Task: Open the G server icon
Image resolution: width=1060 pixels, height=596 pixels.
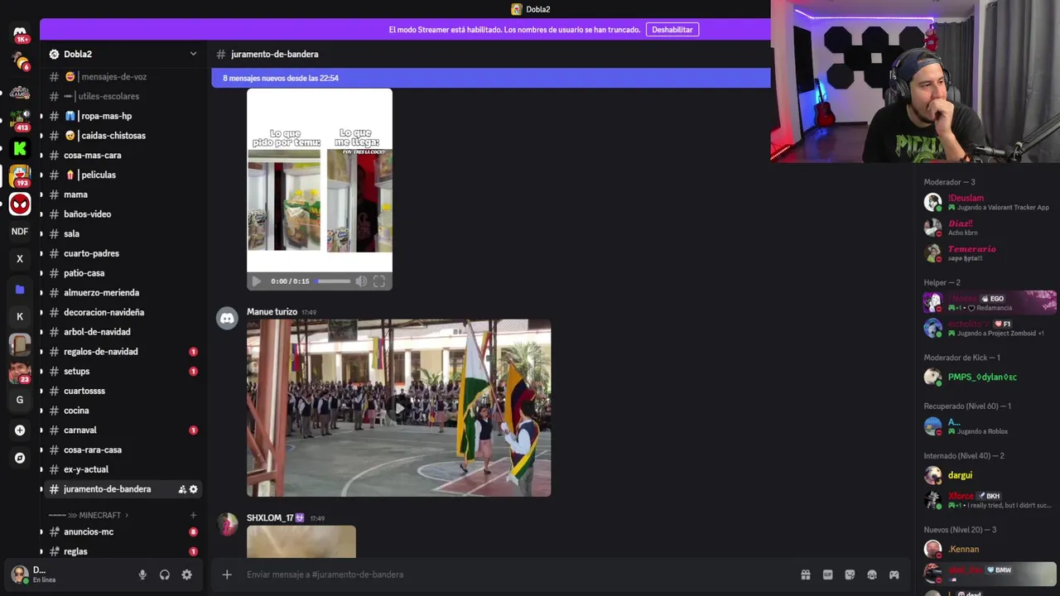Action: click(20, 400)
